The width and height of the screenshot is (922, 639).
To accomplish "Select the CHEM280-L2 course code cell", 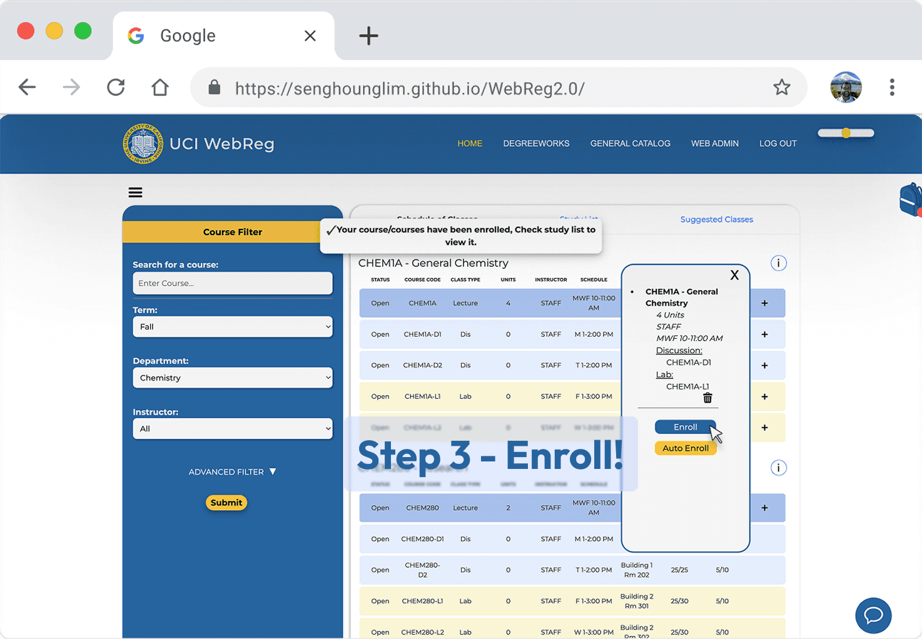I will pos(423,632).
